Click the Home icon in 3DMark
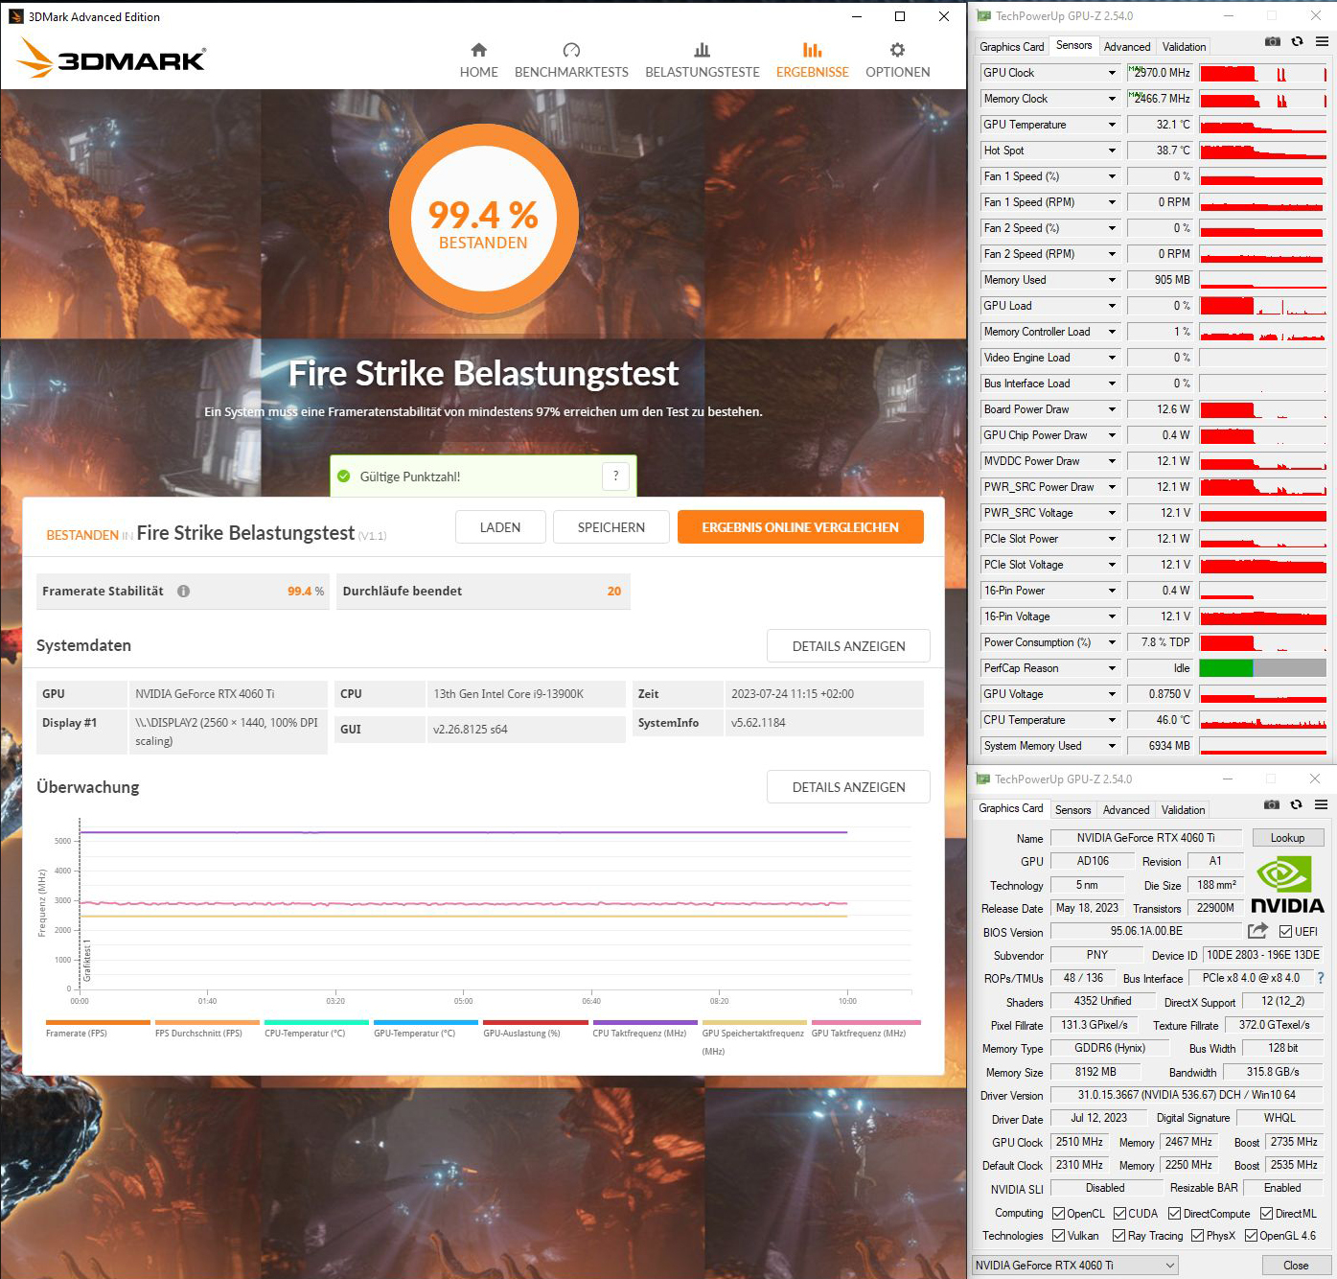The height and width of the screenshot is (1279, 1337). pyautogui.click(x=478, y=50)
